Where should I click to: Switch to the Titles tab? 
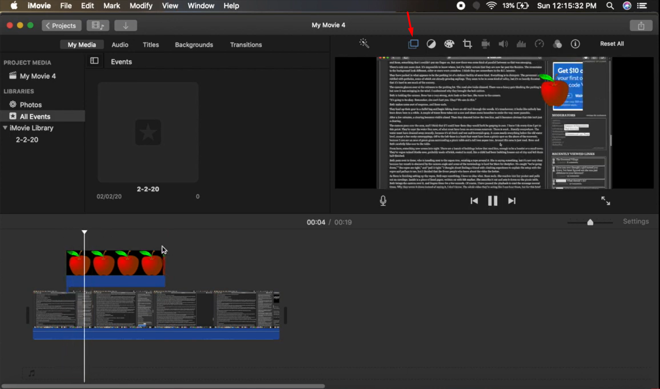(151, 45)
